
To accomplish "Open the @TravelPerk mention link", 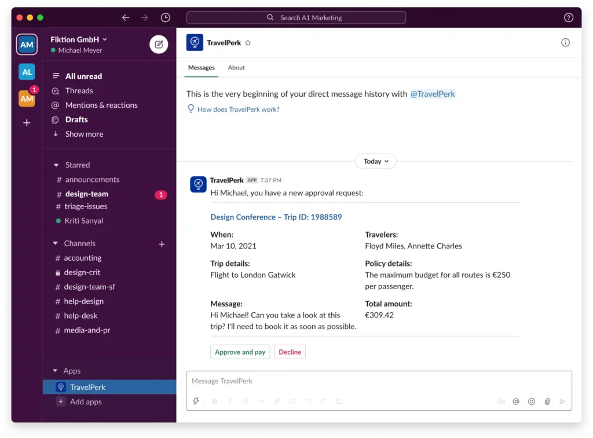I will [x=433, y=94].
